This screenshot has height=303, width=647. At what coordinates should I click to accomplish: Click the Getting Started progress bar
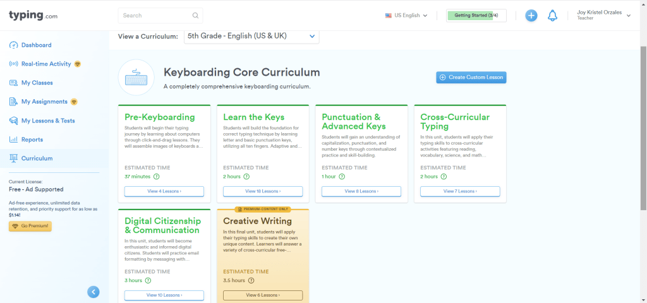tap(476, 16)
